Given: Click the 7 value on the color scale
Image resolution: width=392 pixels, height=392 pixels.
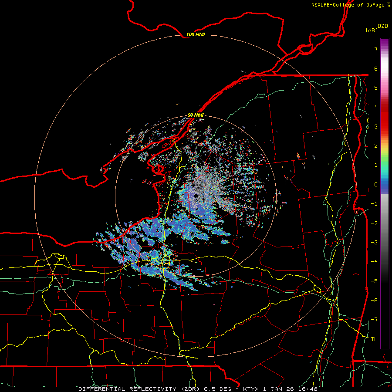Looking at the screenshot, I should coord(376,49).
